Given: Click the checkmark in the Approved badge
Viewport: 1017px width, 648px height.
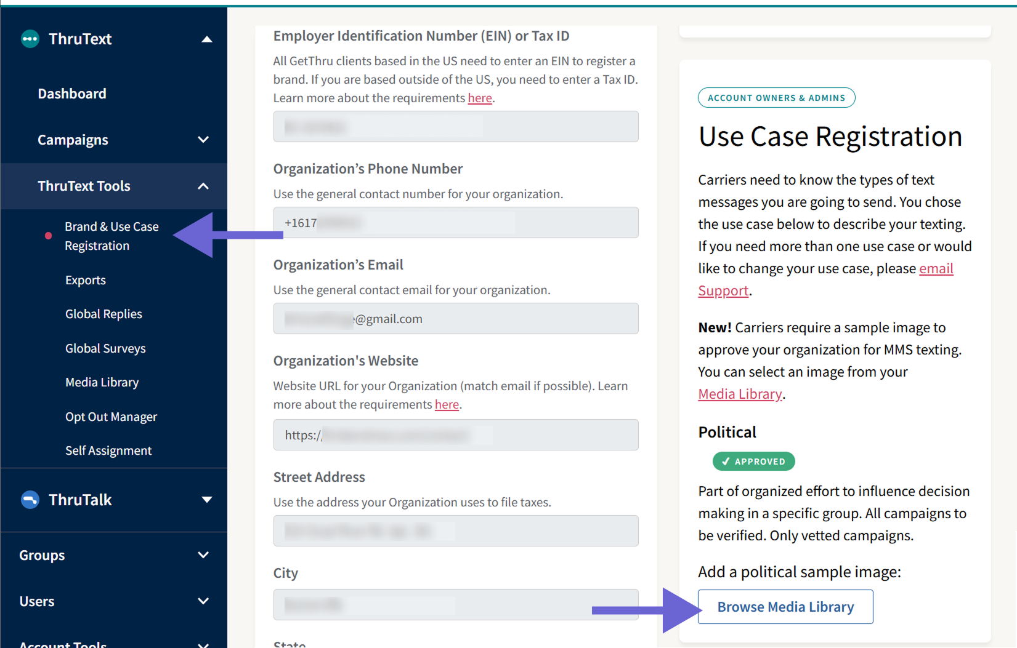Looking at the screenshot, I should point(726,462).
